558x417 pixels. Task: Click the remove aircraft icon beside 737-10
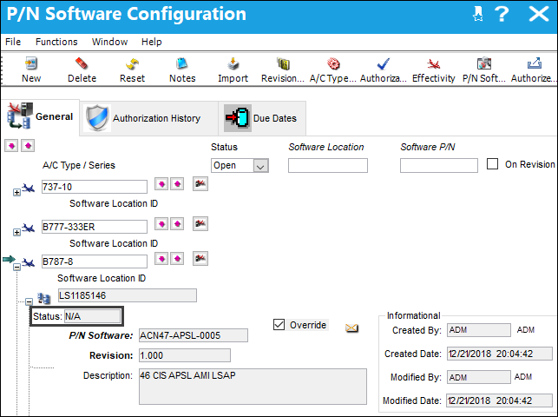200,183
